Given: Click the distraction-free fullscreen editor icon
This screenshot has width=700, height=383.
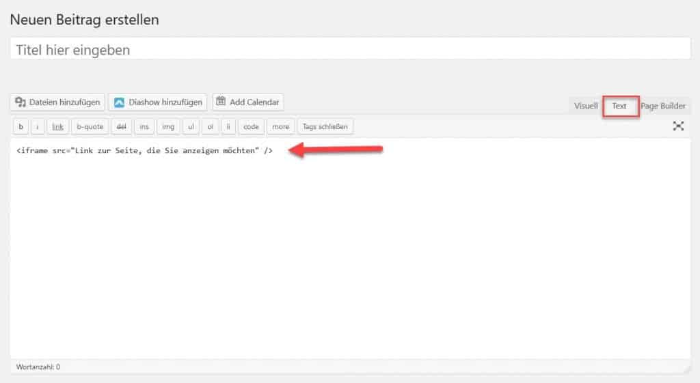Looking at the screenshot, I should point(678,126).
